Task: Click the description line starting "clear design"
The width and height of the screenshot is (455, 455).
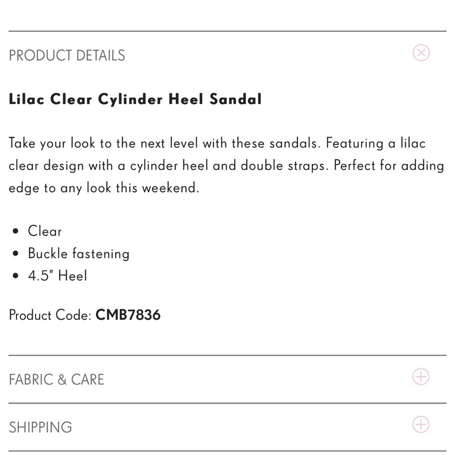Action: coord(226,166)
